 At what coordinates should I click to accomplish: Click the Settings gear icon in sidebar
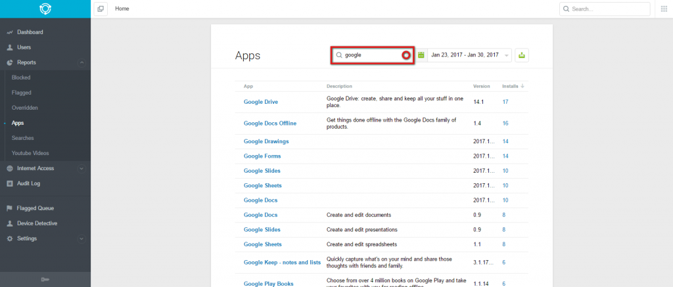coord(10,238)
